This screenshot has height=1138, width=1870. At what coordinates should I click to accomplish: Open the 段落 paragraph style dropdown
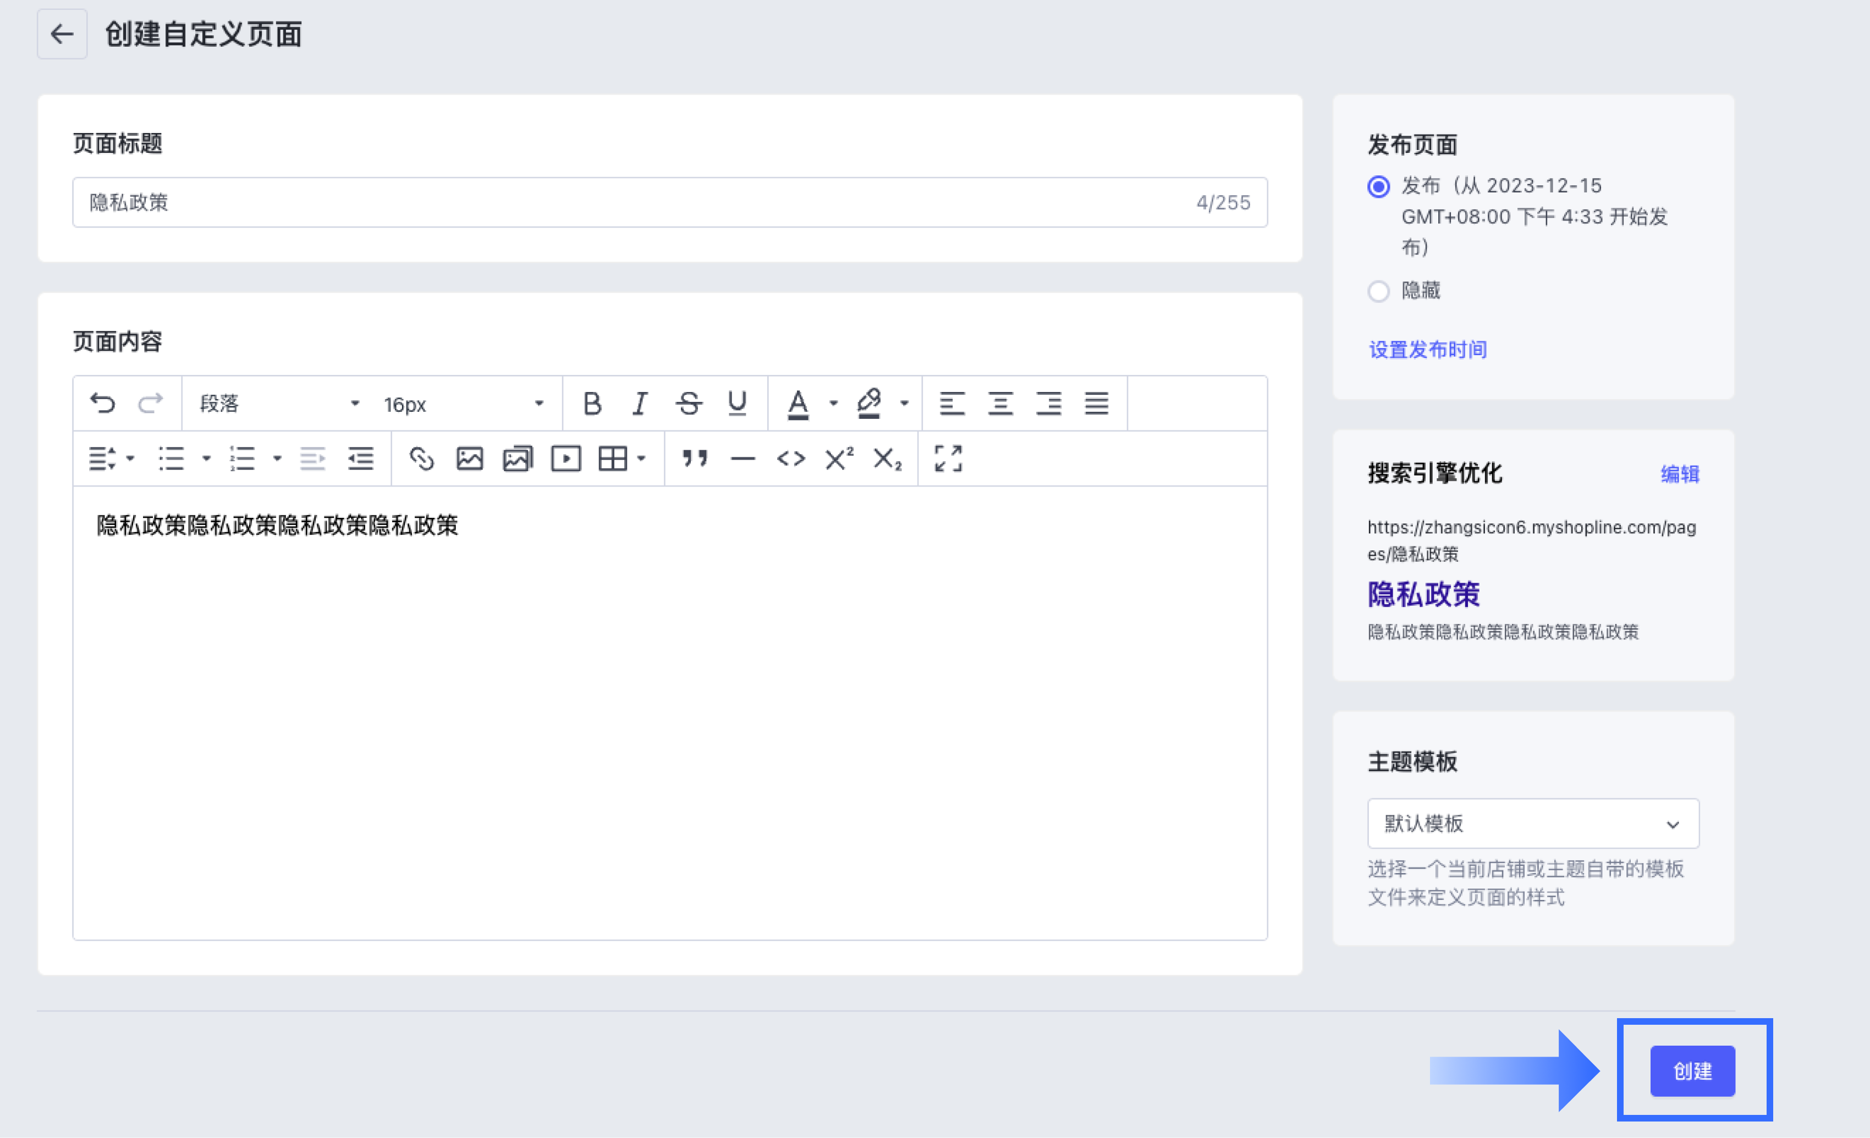(x=278, y=404)
